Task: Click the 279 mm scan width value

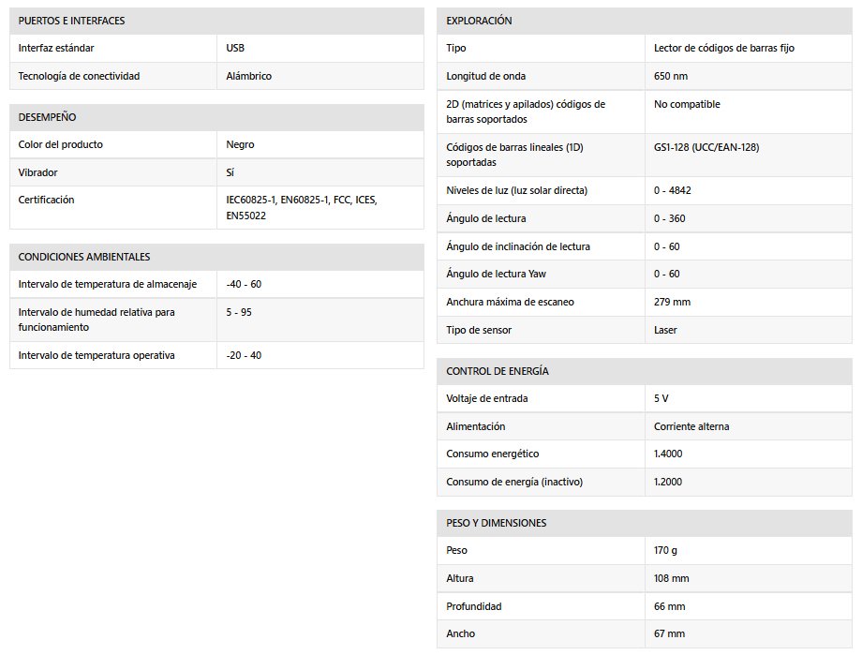Action: (672, 302)
